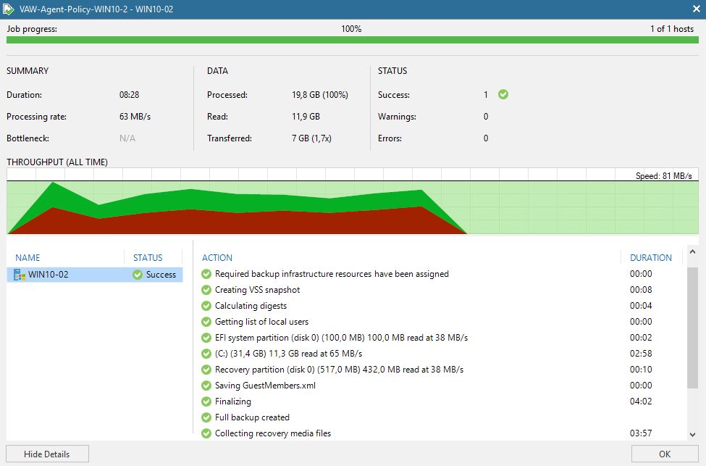
Task: Click the Success status text for WIN10-02
Action: pyautogui.click(x=161, y=275)
